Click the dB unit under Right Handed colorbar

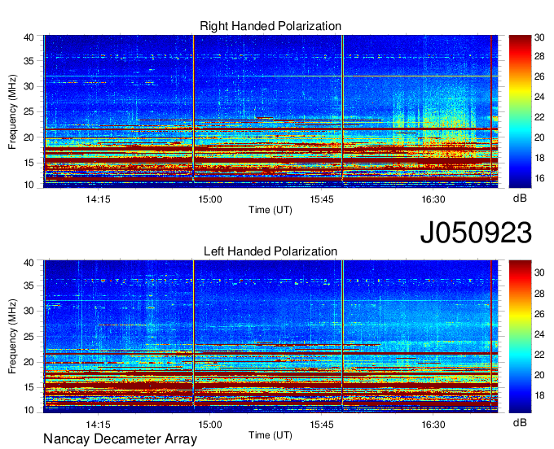(x=520, y=198)
